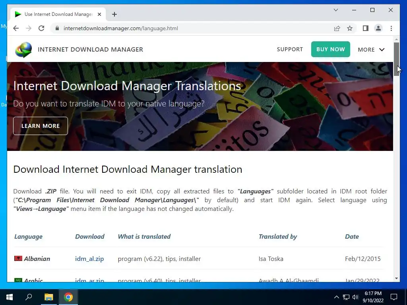407x305 pixels.
Task: Click the Albanian flag icon
Action: (x=18, y=258)
